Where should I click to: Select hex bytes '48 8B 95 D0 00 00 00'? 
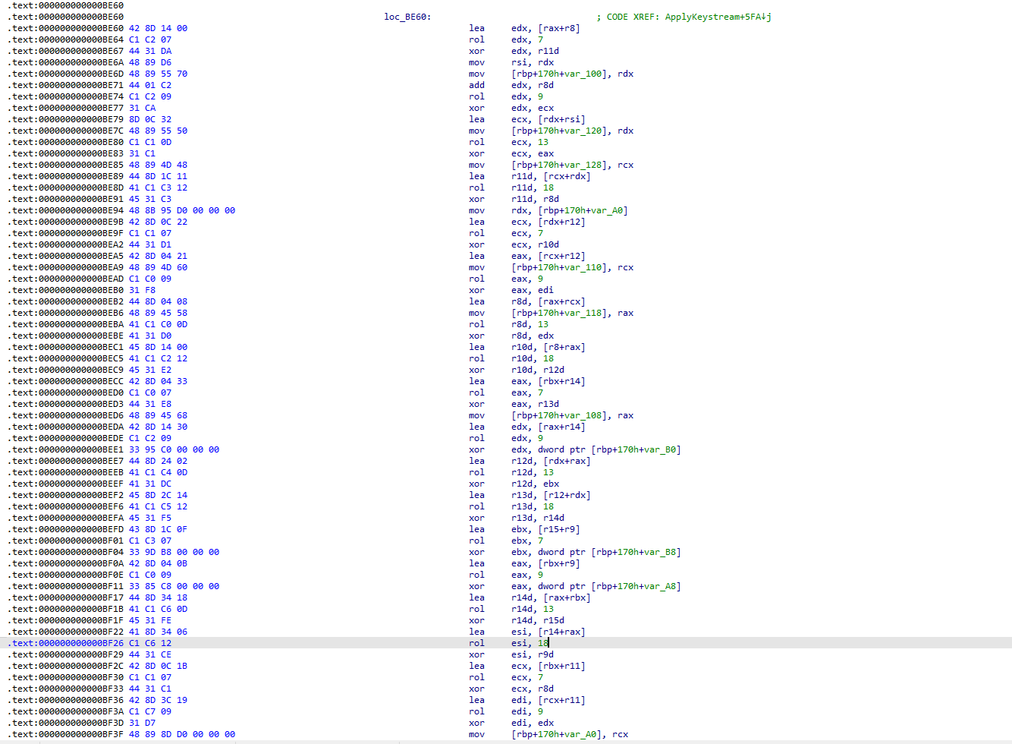tap(182, 210)
